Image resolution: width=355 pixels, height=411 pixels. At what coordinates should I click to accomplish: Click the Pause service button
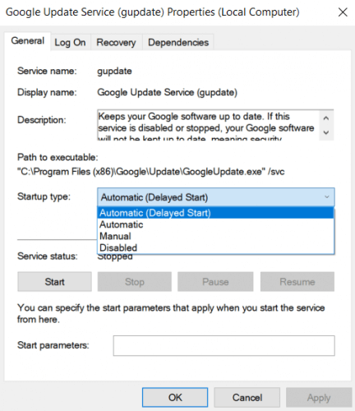pos(215,282)
